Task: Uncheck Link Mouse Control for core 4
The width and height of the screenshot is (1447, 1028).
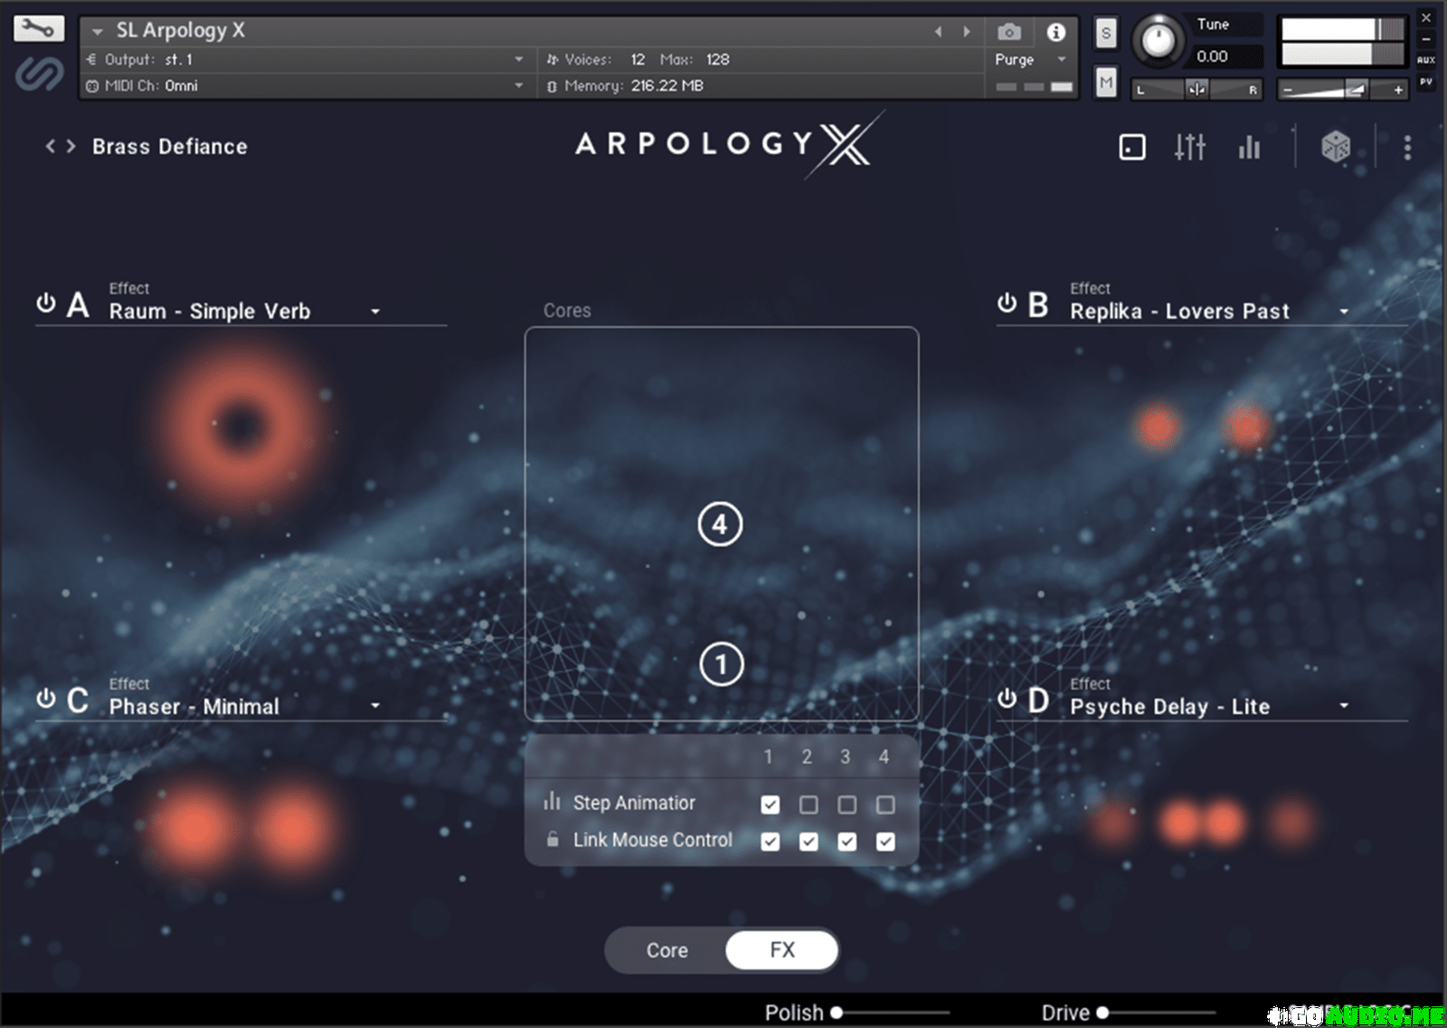Action: coord(885,842)
